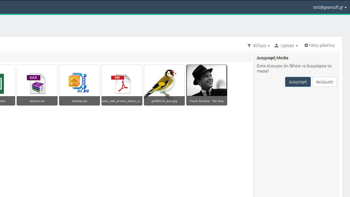Click the delete confirmation question text
Viewport: 350px width, 197px height.
294,68
